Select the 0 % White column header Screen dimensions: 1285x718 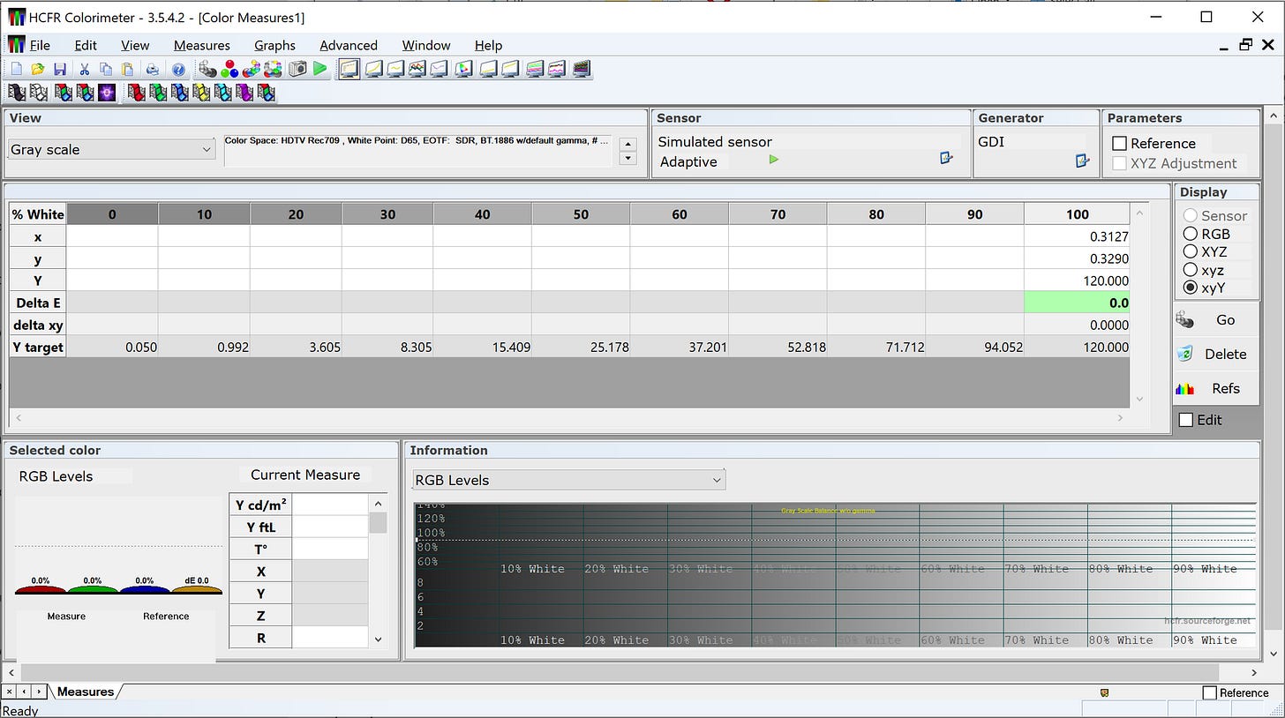pyautogui.click(x=112, y=214)
